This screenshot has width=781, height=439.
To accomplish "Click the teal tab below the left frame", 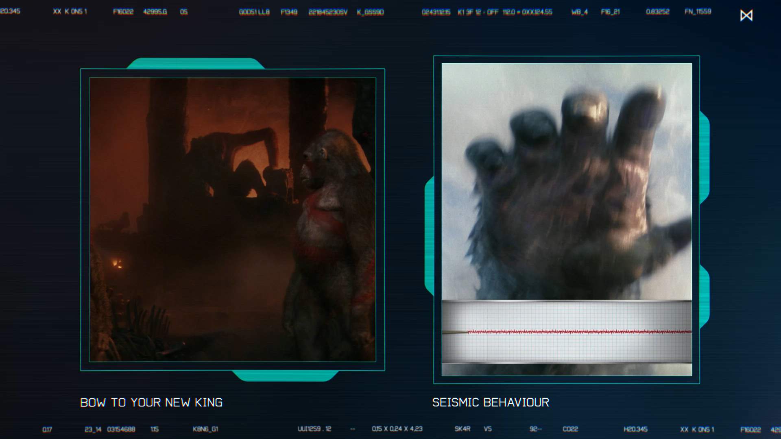I will click(285, 376).
